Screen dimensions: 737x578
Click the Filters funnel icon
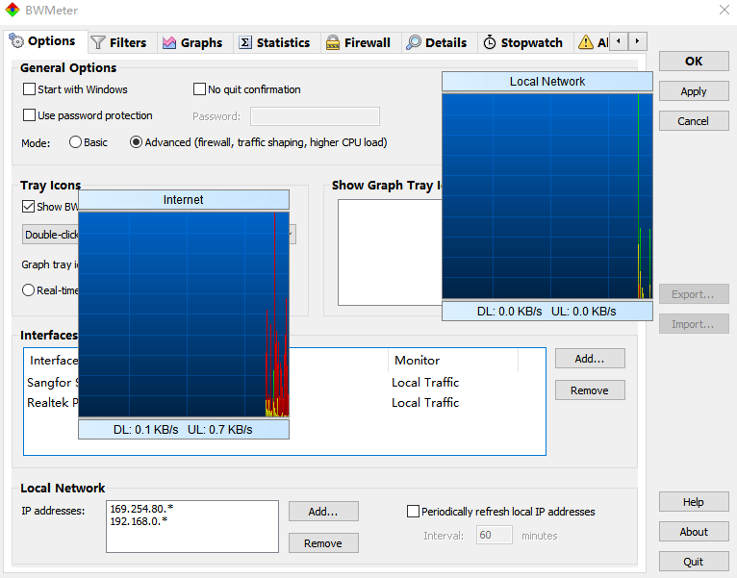(x=98, y=43)
